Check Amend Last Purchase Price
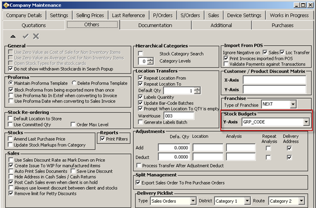The image size is (316, 208). point(10,139)
